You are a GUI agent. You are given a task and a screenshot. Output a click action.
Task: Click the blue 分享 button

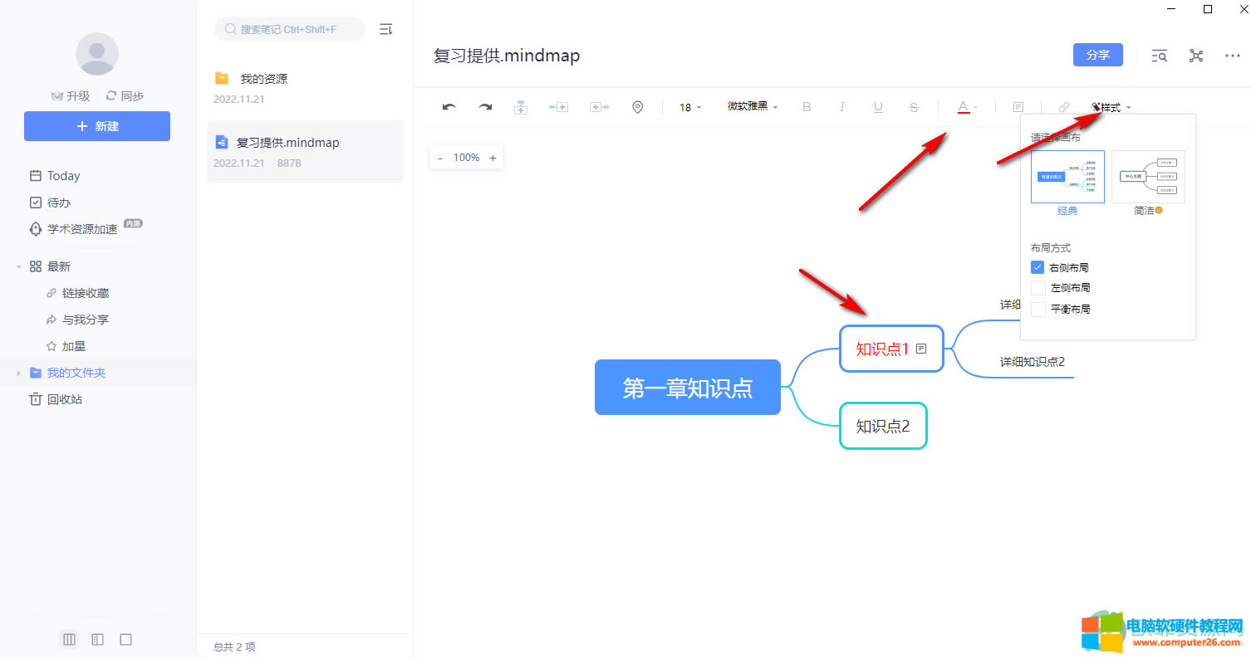coord(1097,55)
